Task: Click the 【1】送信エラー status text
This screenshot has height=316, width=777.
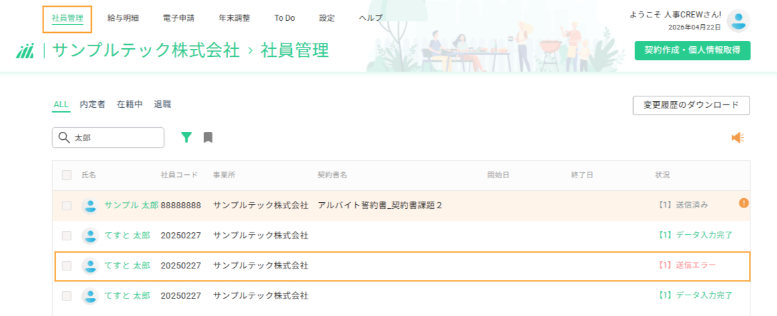Action: click(x=687, y=266)
